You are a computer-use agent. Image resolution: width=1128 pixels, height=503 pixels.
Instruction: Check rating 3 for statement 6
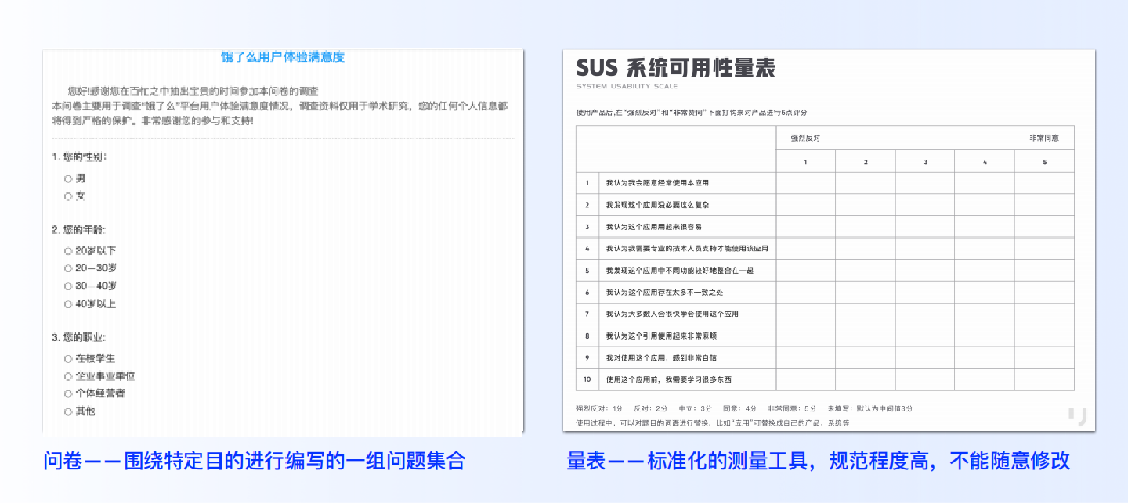tap(924, 292)
